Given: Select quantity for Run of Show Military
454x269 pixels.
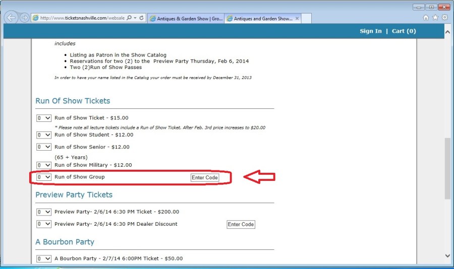Looking at the screenshot, I should tap(44, 165).
